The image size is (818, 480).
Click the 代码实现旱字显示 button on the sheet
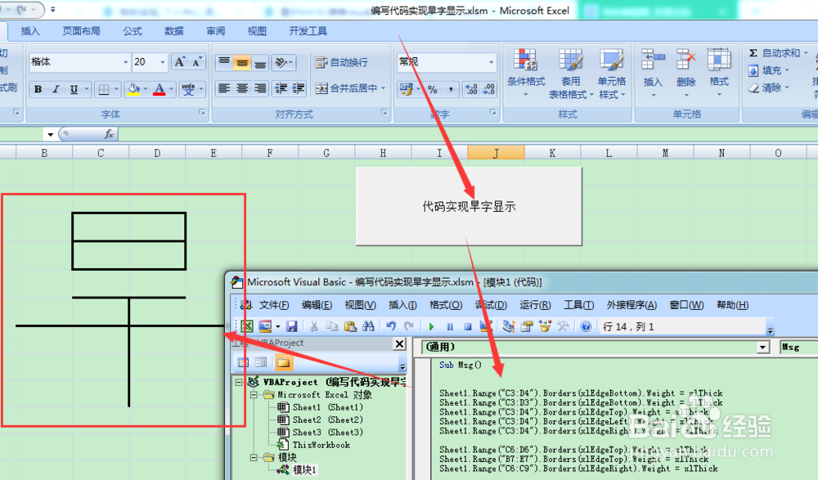pos(469,206)
